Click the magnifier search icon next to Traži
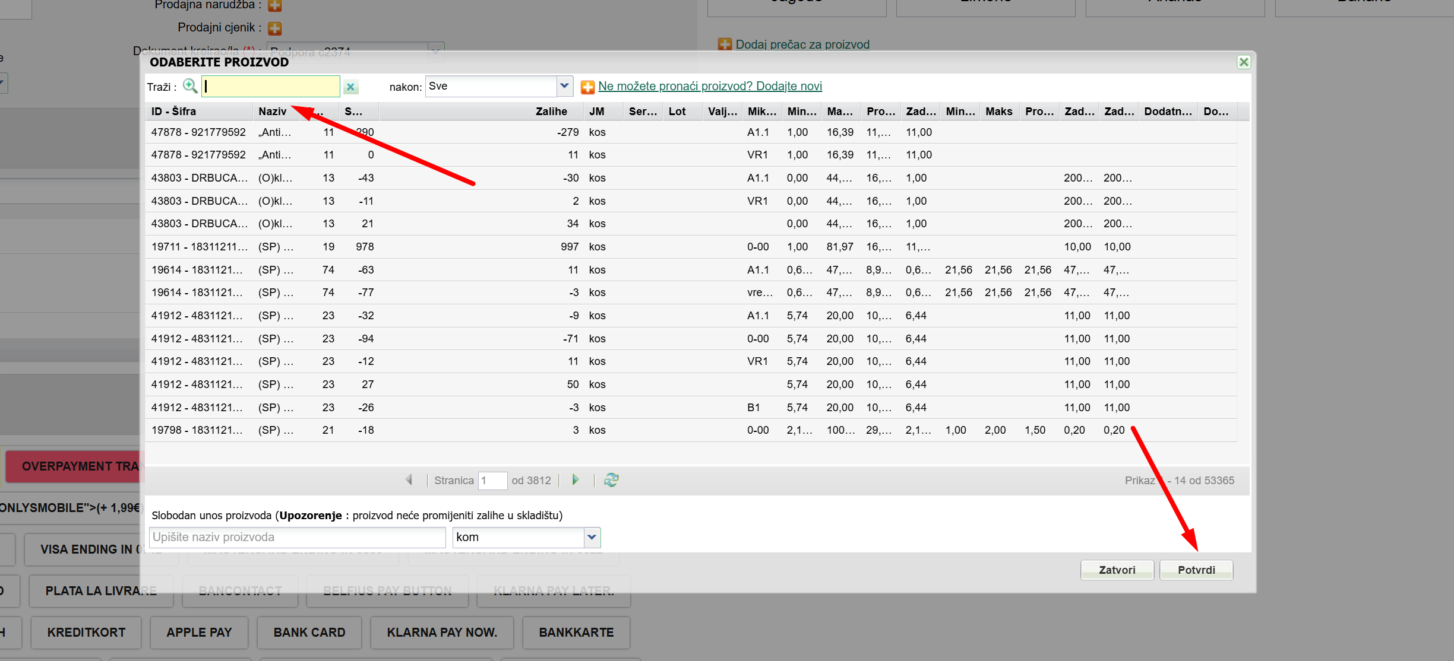The image size is (1454, 661). (x=190, y=86)
